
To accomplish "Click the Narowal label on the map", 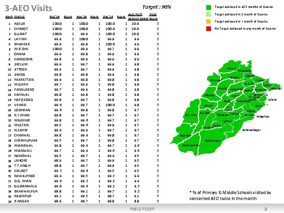I will coord(277,89).
